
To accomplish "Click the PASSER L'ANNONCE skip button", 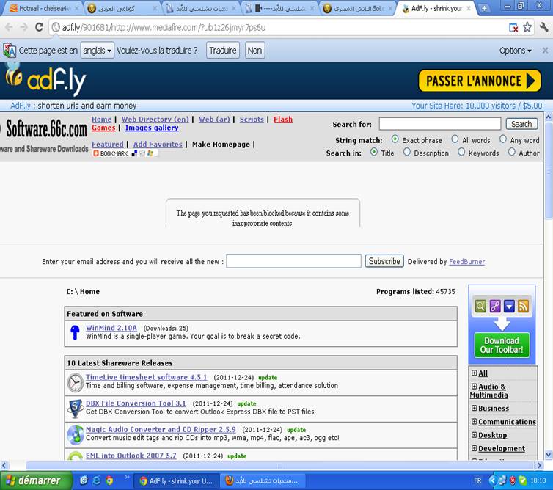I will [480, 81].
